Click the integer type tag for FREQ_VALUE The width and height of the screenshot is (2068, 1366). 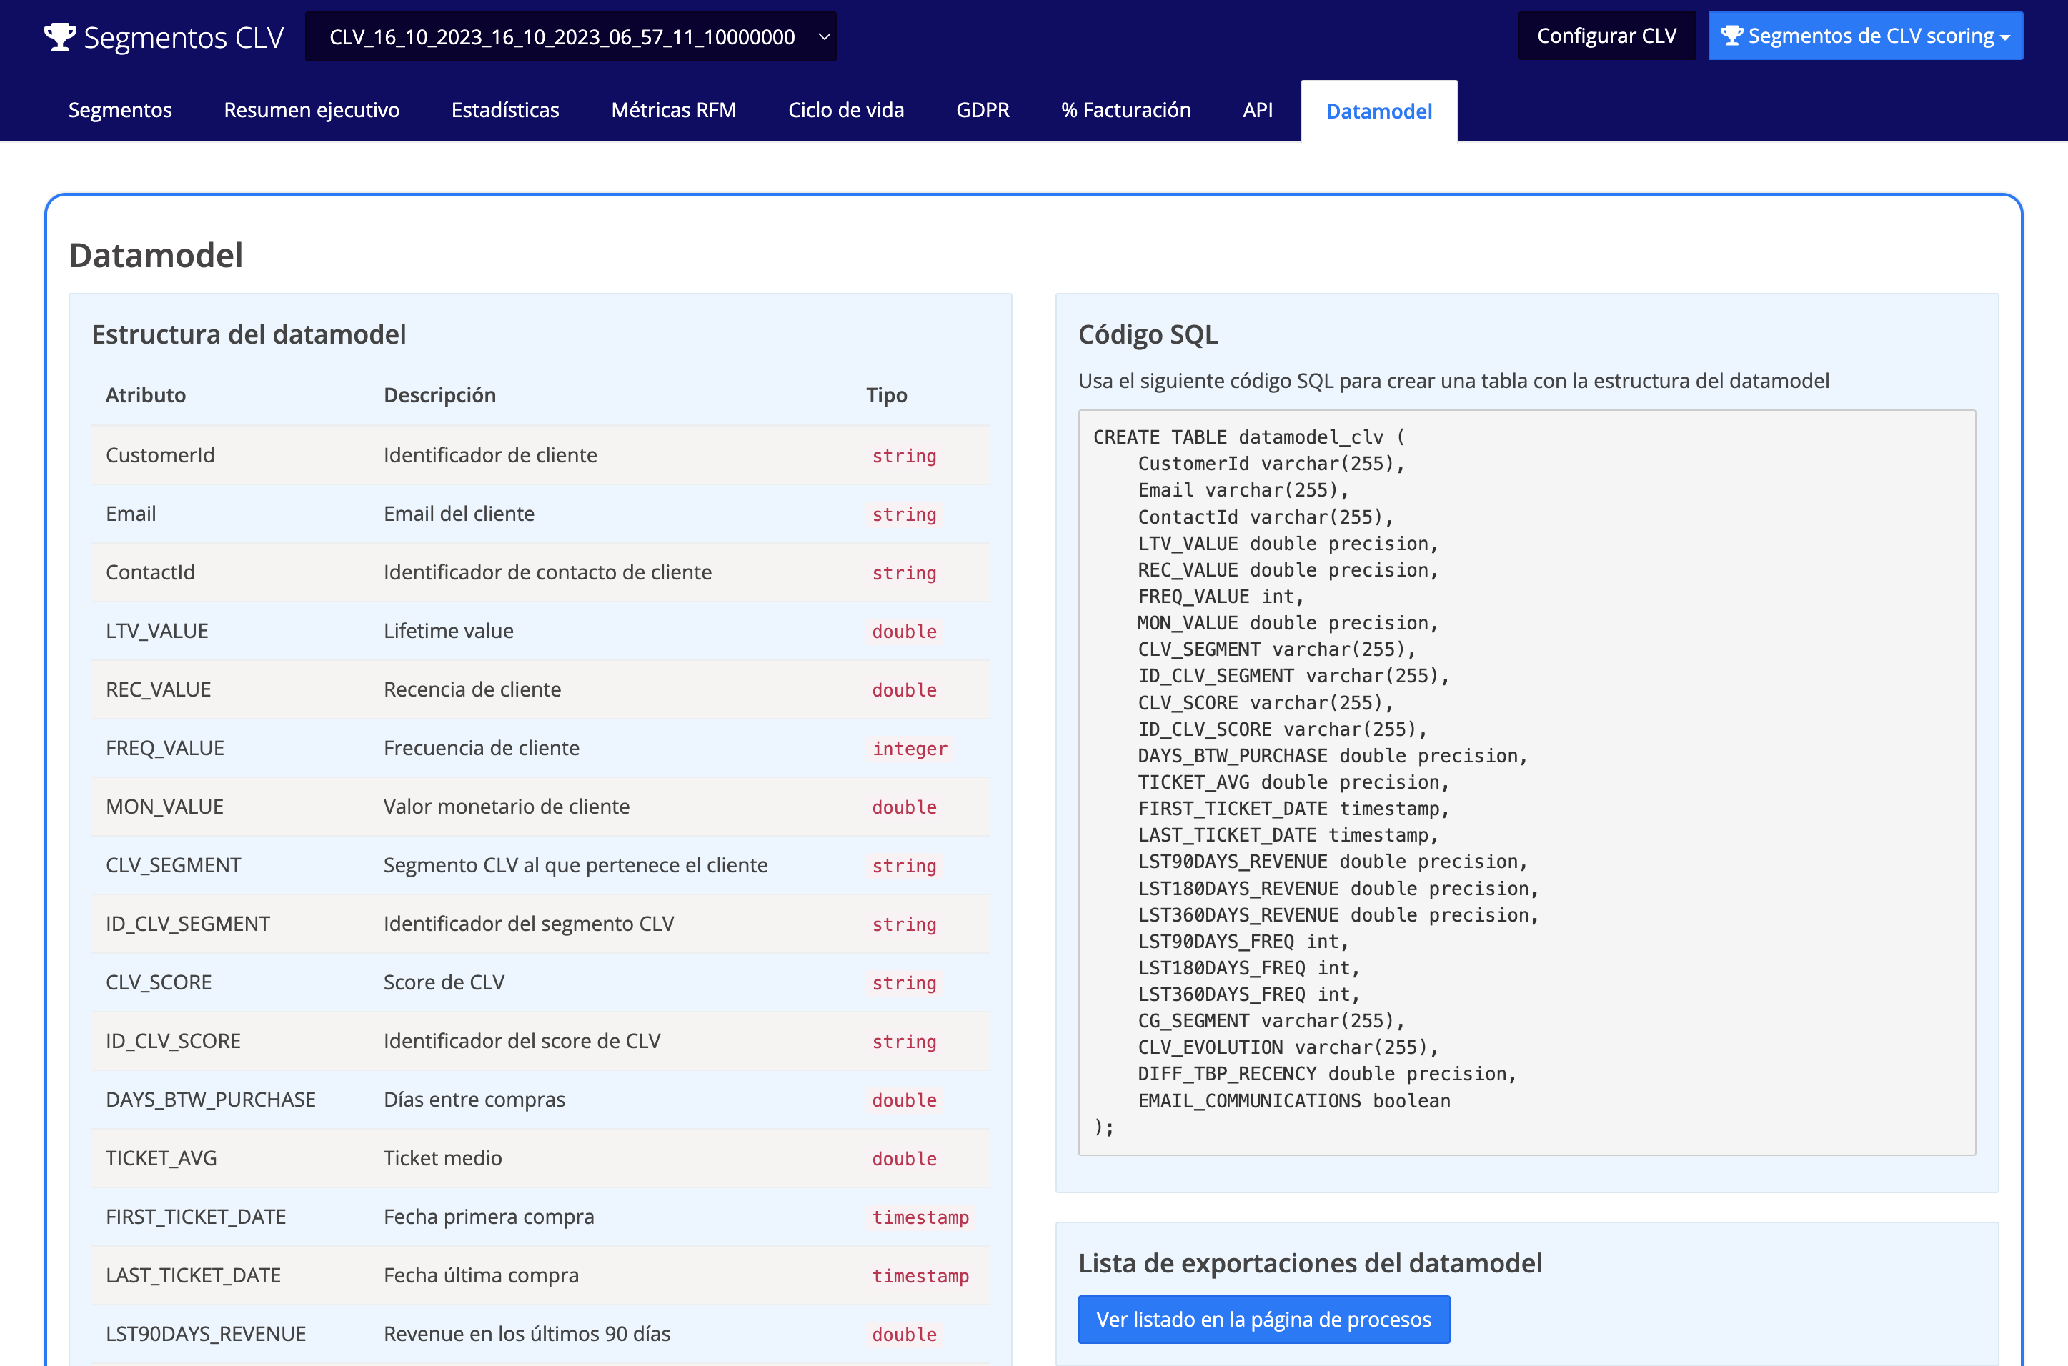[x=910, y=748]
